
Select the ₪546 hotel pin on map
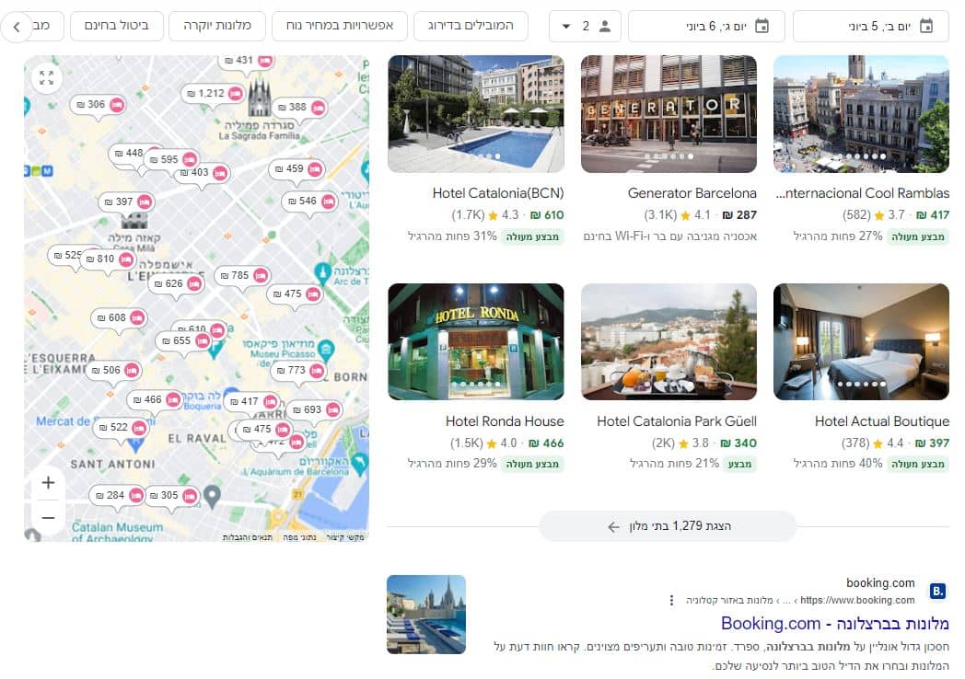click(311, 201)
